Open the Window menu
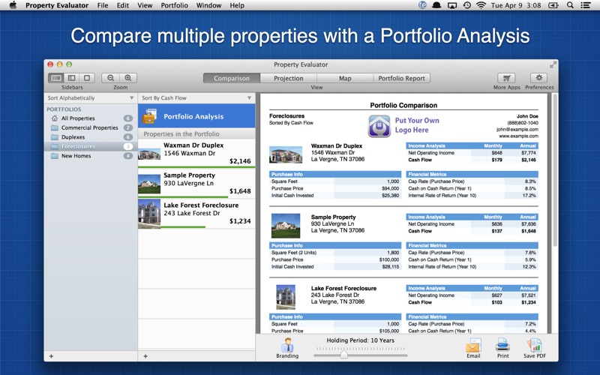 pyautogui.click(x=208, y=5)
